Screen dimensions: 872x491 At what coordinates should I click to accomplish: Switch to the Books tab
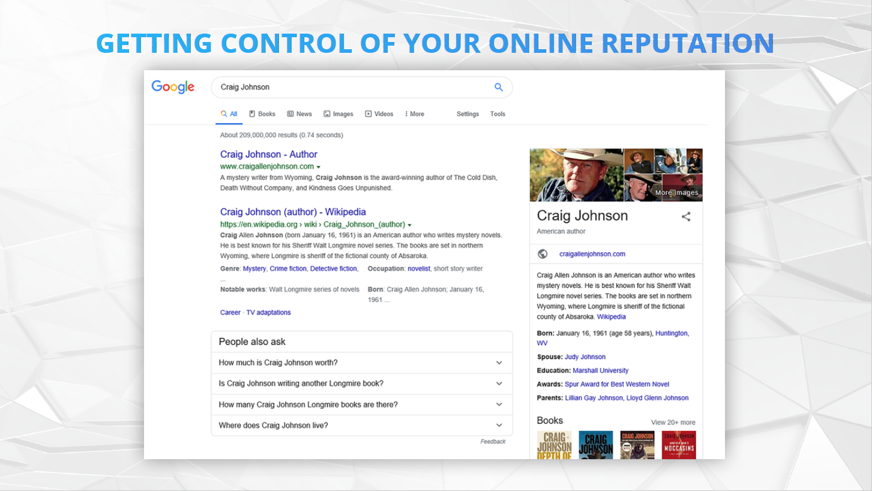pos(262,114)
